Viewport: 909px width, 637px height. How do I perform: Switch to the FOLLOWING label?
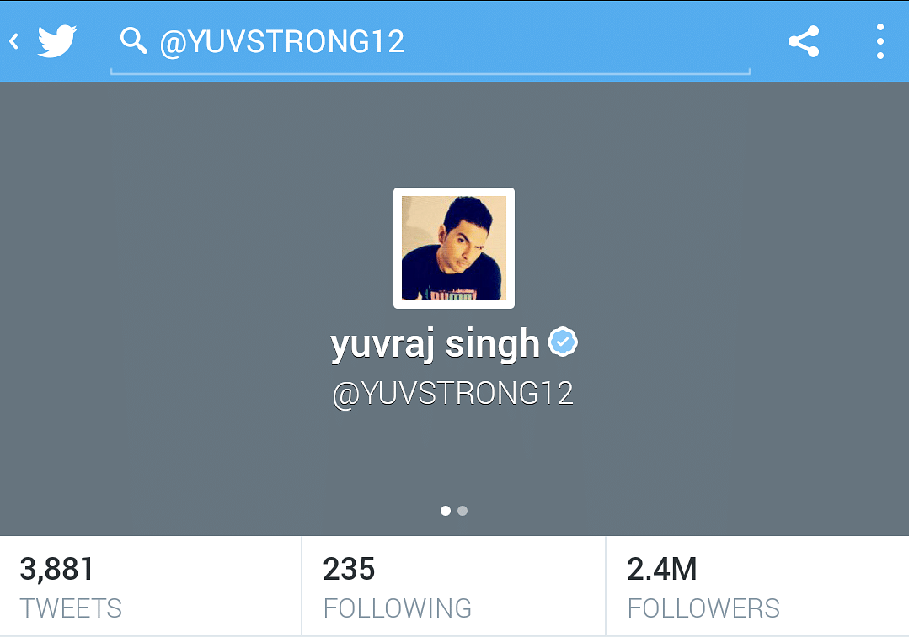coord(398,608)
